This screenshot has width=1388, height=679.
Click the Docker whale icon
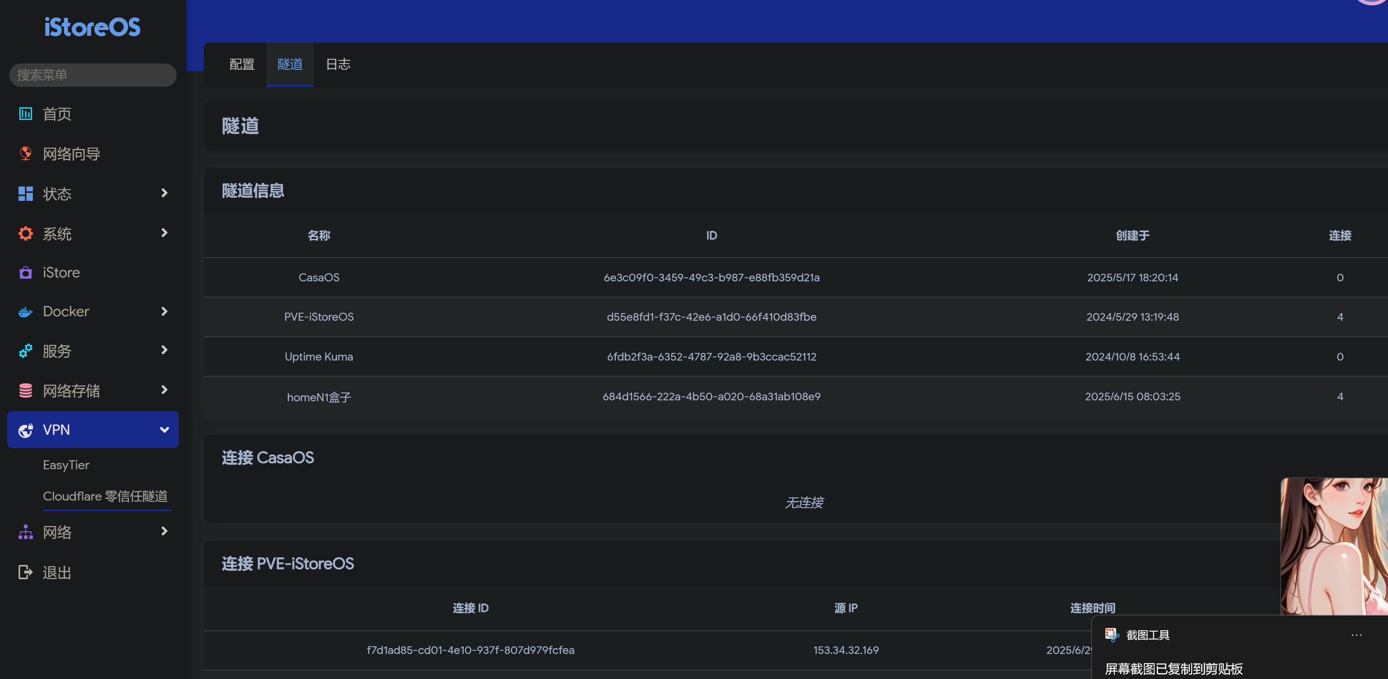25,311
